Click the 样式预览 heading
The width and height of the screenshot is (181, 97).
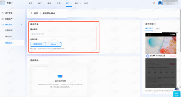click(150, 24)
